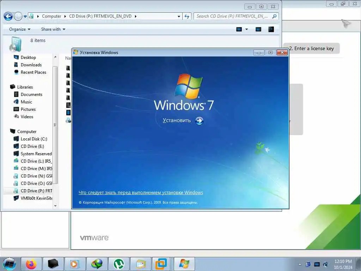This screenshot has height=271, width=361.
Task: Show hidden tray icons arrow
Action: (x=300, y=264)
